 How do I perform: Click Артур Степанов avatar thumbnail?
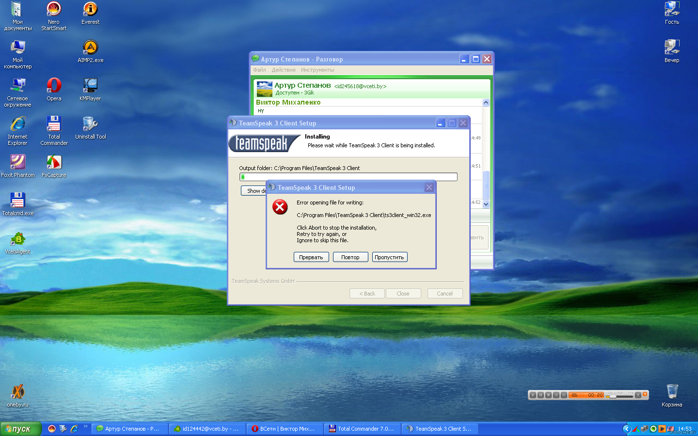coord(264,89)
